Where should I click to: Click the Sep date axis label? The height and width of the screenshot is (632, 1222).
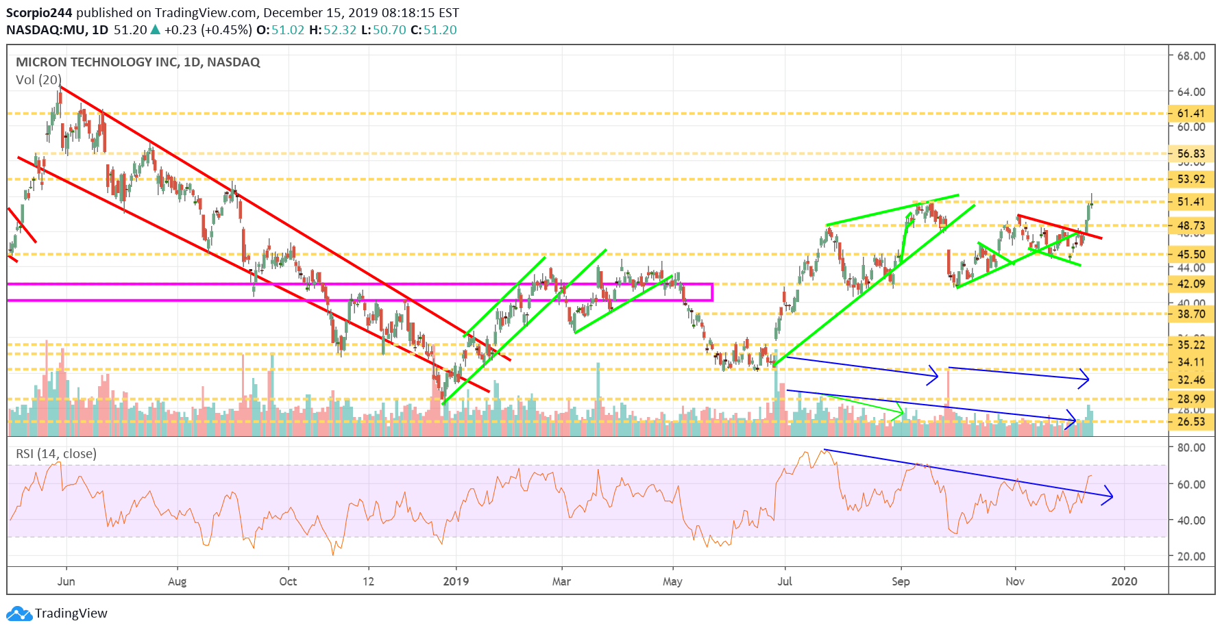pos(901,581)
